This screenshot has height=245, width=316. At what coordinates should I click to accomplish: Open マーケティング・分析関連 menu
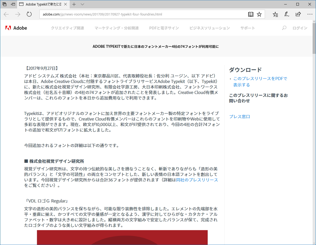click(x=116, y=28)
